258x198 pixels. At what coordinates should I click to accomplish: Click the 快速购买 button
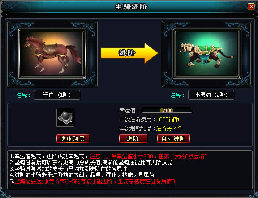[x=73, y=139]
